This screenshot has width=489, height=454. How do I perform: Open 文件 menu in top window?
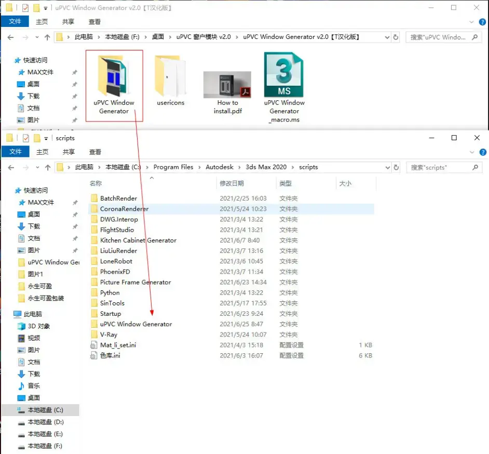15,21
